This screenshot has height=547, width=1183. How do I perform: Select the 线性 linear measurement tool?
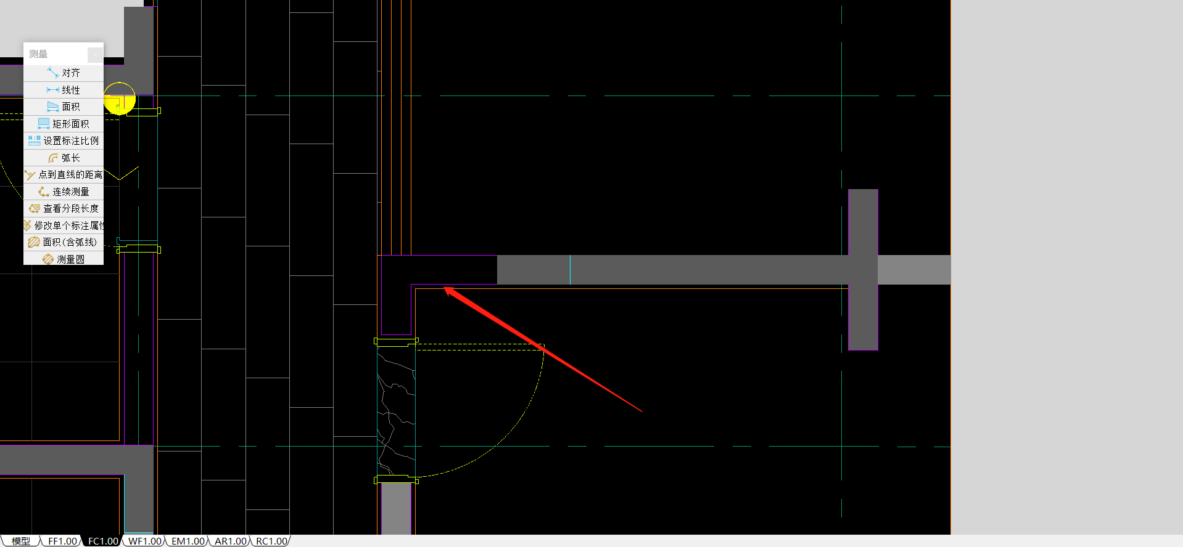coord(64,90)
